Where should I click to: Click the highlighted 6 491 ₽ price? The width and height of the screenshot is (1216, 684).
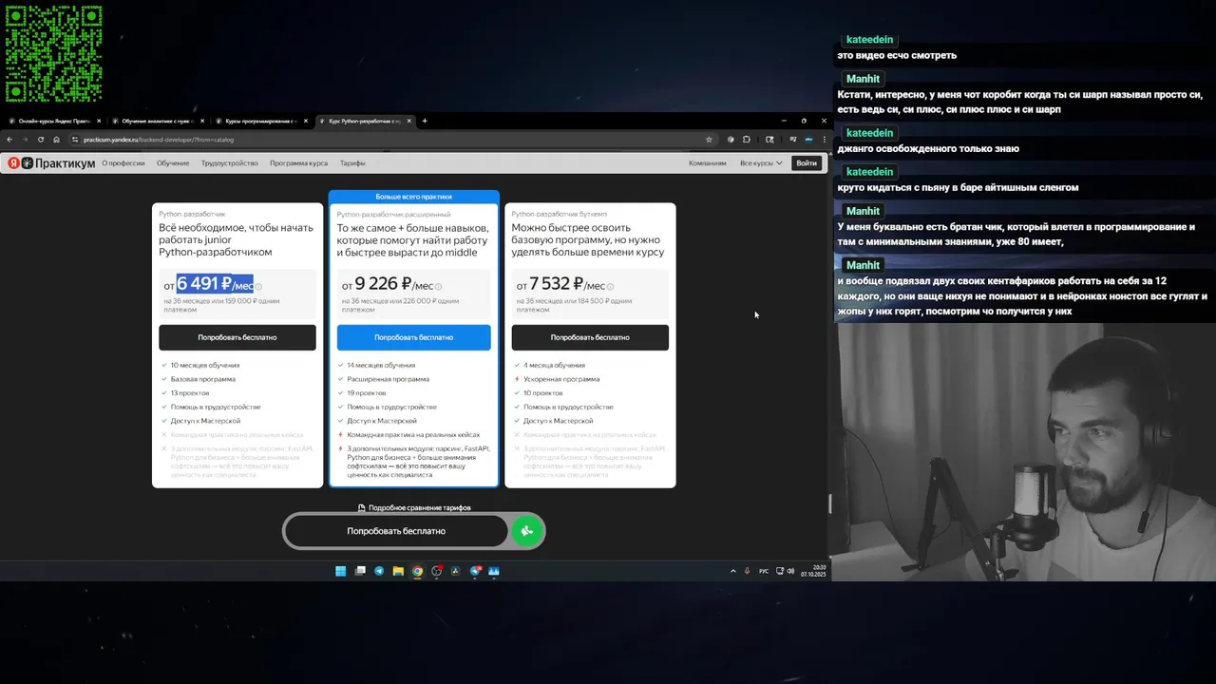pyautogui.click(x=215, y=284)
